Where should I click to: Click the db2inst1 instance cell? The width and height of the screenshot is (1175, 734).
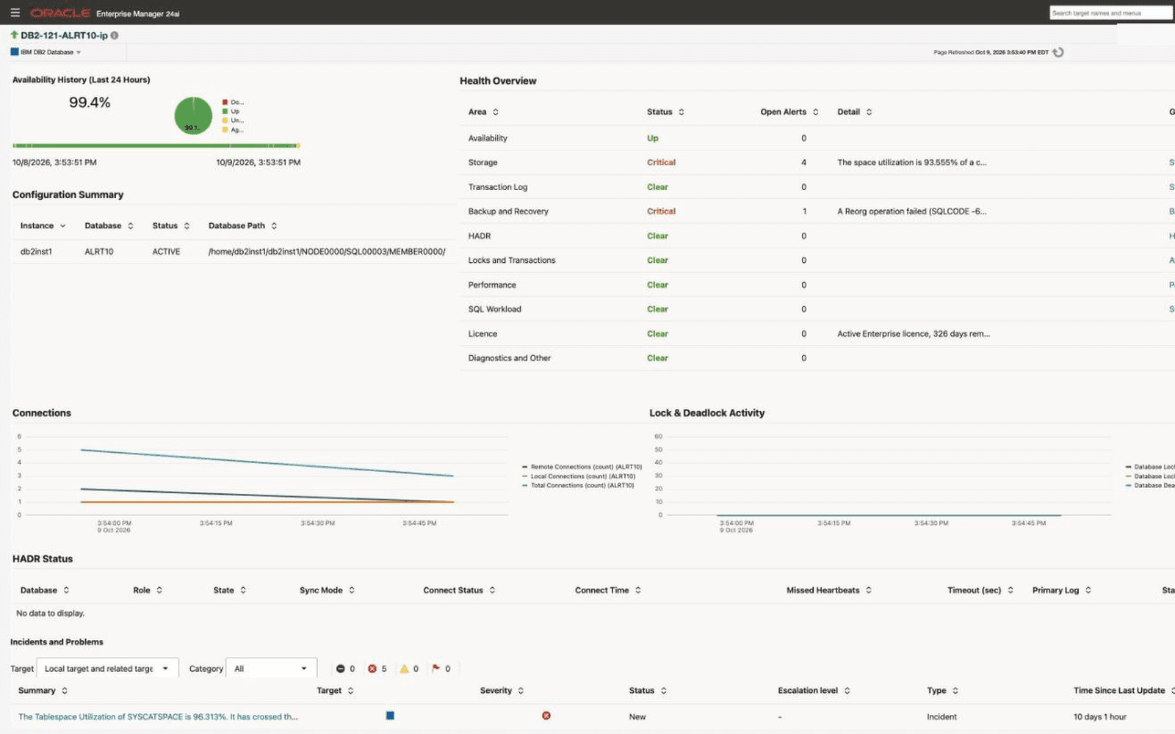click(x=36, y=252)
